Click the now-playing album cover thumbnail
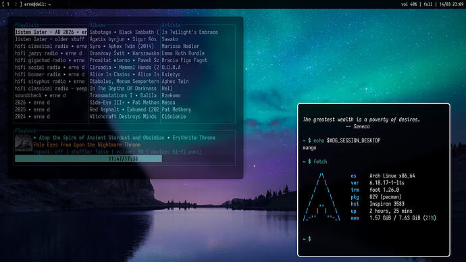The image size is (466, 262). click(x=24, y=143)
